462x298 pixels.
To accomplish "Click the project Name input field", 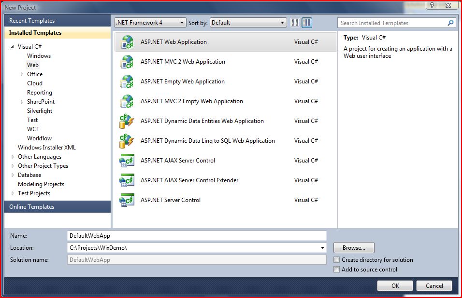I will click(197, 236).
